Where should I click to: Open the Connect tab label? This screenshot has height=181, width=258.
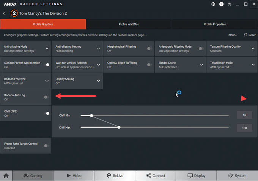click(159, 176)
